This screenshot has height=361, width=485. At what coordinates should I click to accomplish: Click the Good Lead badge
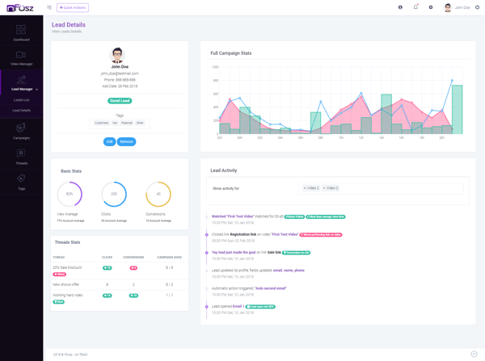[x=120, y=101]
